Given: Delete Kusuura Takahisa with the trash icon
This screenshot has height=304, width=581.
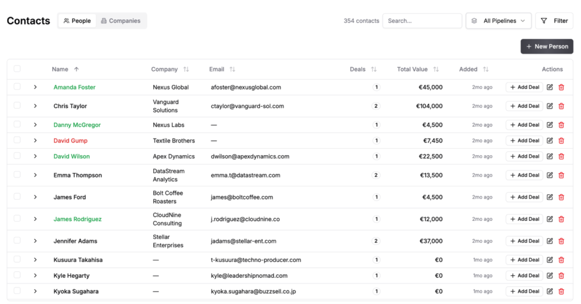Looking at the screenshot, I should coord(561,260).
